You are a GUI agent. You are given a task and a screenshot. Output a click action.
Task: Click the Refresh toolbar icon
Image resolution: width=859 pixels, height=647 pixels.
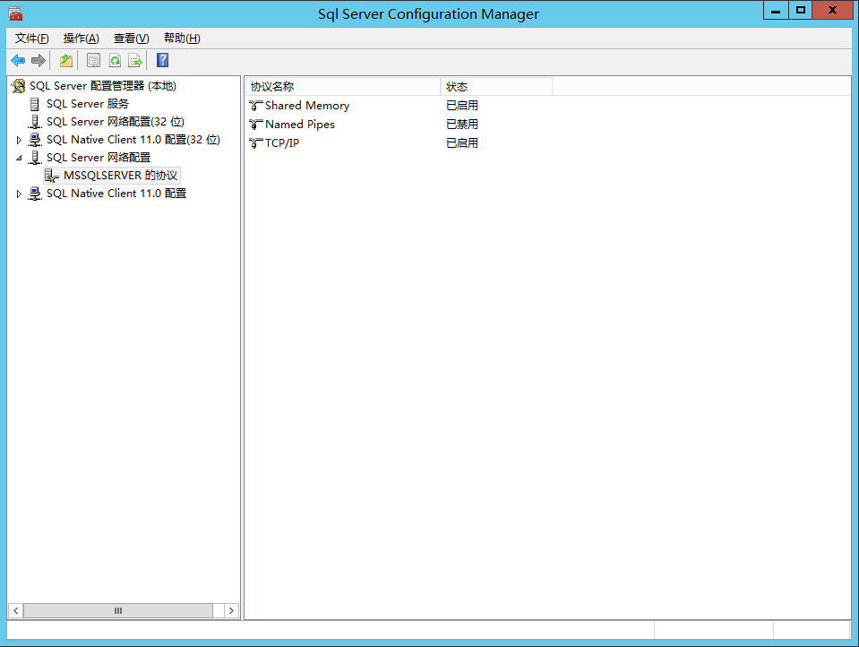tap(115, 60)
